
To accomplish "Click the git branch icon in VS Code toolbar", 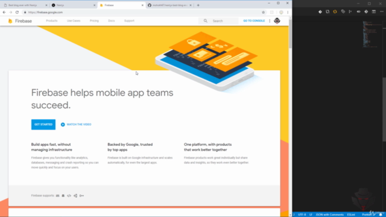I will click(x=350, y=11).
